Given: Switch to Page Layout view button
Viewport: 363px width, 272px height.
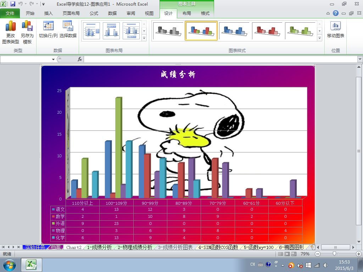Looking at the screenshot, I should (x=287, y=254).
